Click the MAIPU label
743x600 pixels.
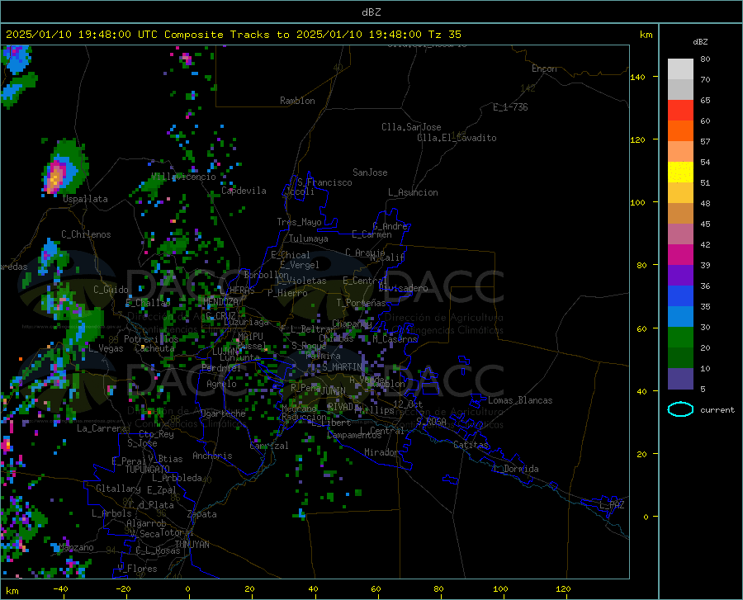click(x=250, y=336)
